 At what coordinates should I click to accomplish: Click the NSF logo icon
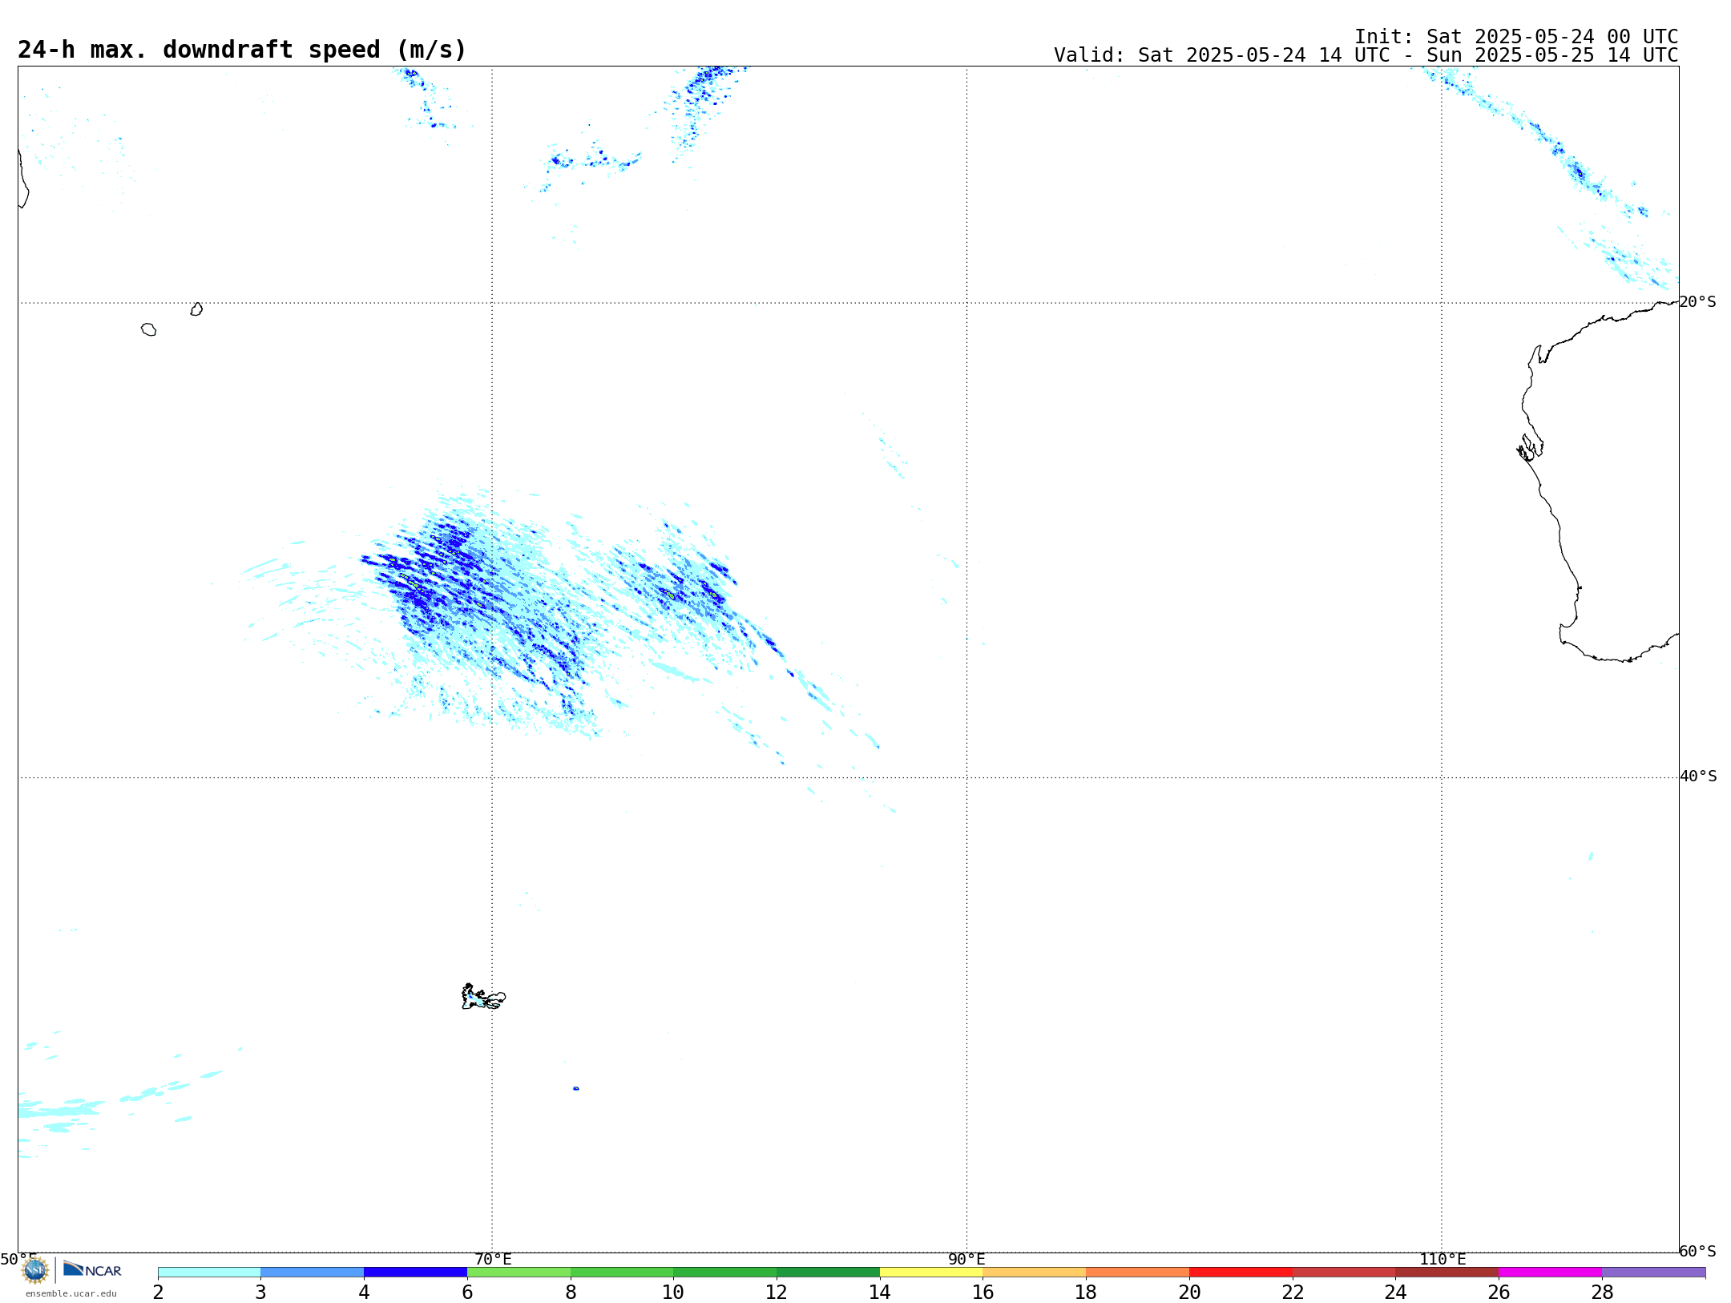click(35, 1270)
